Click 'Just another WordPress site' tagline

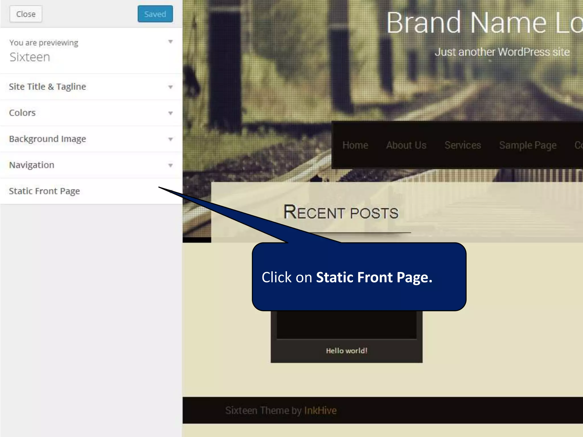[x=502, y=52]
